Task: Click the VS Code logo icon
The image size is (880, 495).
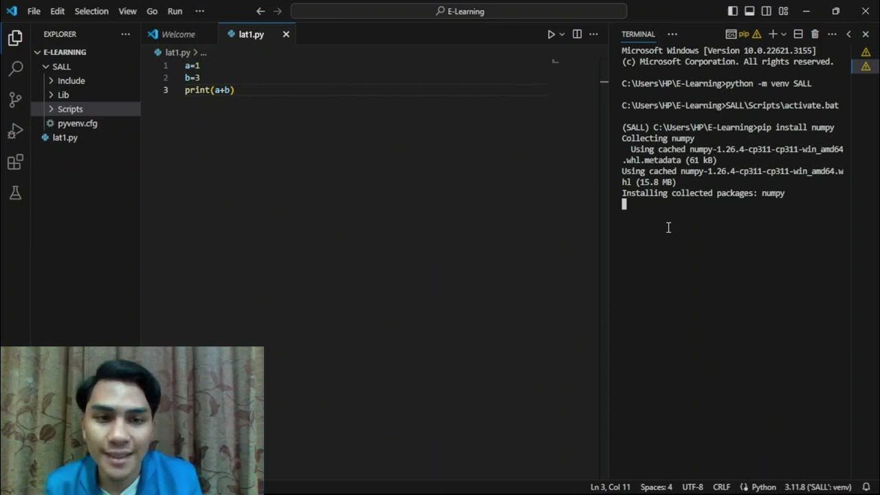Action: tap(12, 11)
